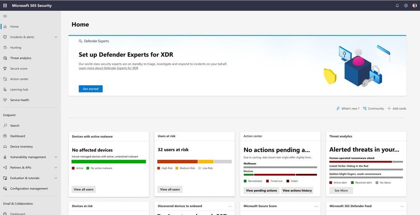
Task: Open the app launcher waffle icon
Action: click(x=5, y=5)
